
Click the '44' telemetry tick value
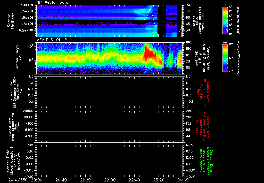point(188,136)
